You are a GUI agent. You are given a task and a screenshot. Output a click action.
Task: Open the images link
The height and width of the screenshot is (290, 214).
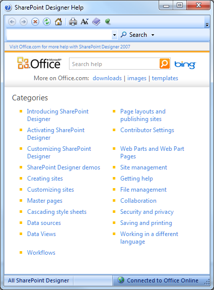(136, 78)
